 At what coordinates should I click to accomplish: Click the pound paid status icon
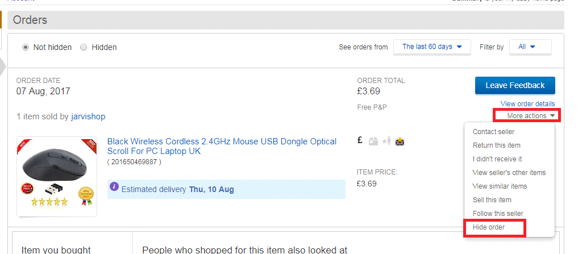[x=360, y=141]
